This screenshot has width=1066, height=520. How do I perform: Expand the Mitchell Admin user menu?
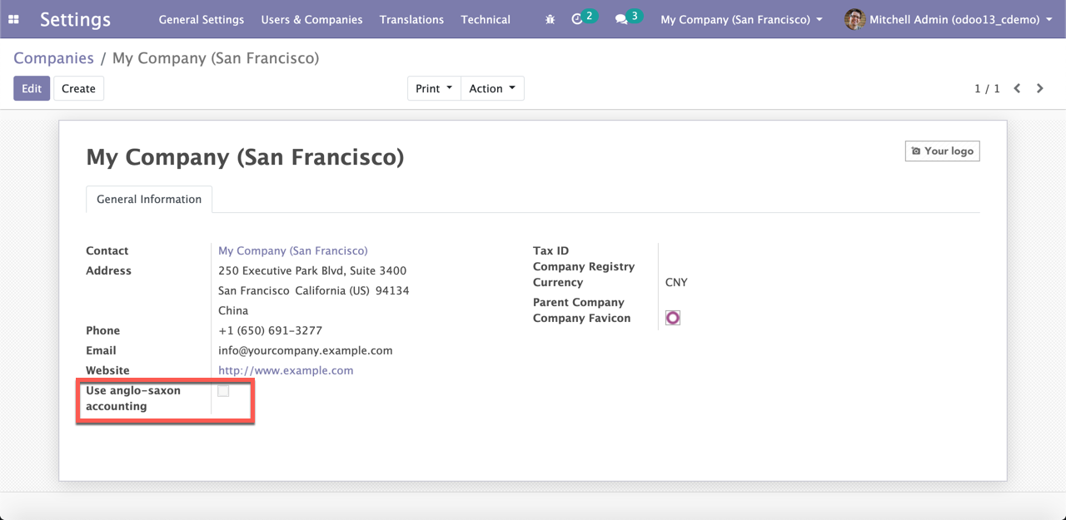pos(949,19)
